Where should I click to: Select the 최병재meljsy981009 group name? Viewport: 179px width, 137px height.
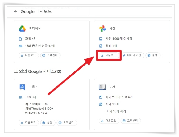(x=39, y=109)
